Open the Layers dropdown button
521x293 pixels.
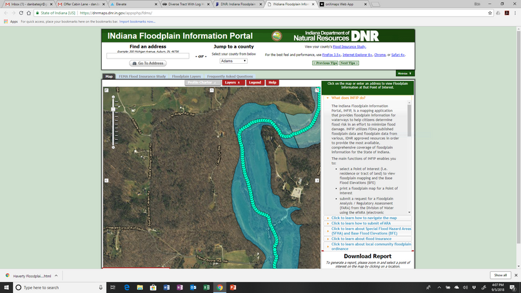(x=233, y=82)
